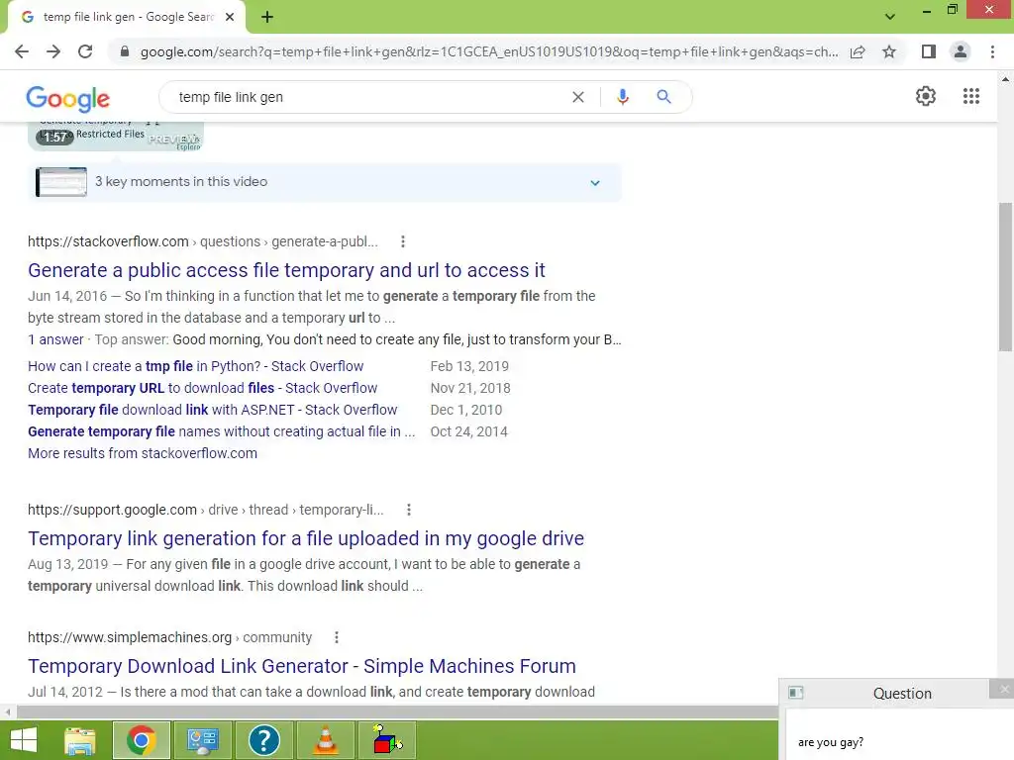Open 'Generate a public access file temporary' result
The height and width of the screenshot is (760, 1014).
[286, 270]
